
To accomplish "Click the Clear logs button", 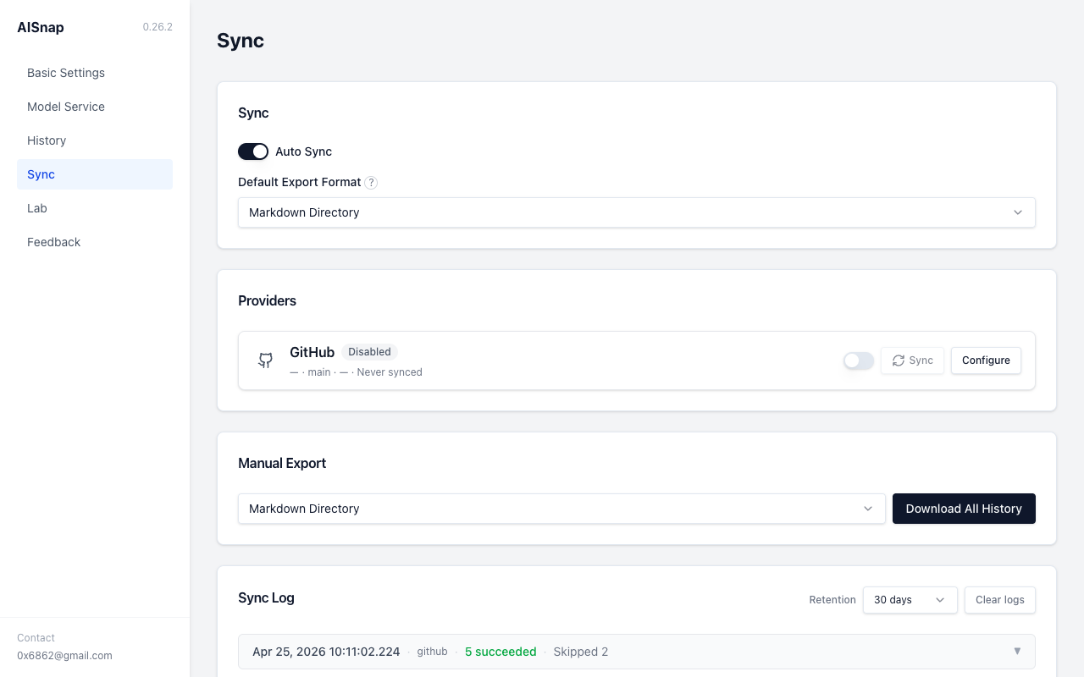I will point(1000,600).
